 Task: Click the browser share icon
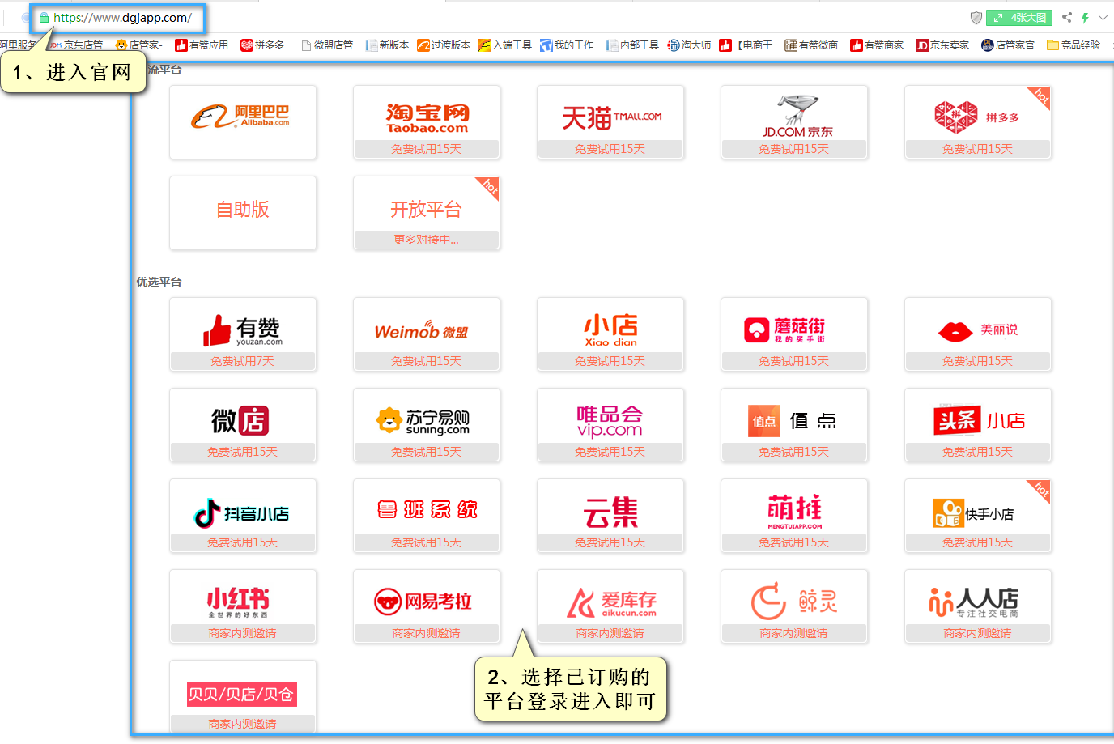click(1067, 18)
